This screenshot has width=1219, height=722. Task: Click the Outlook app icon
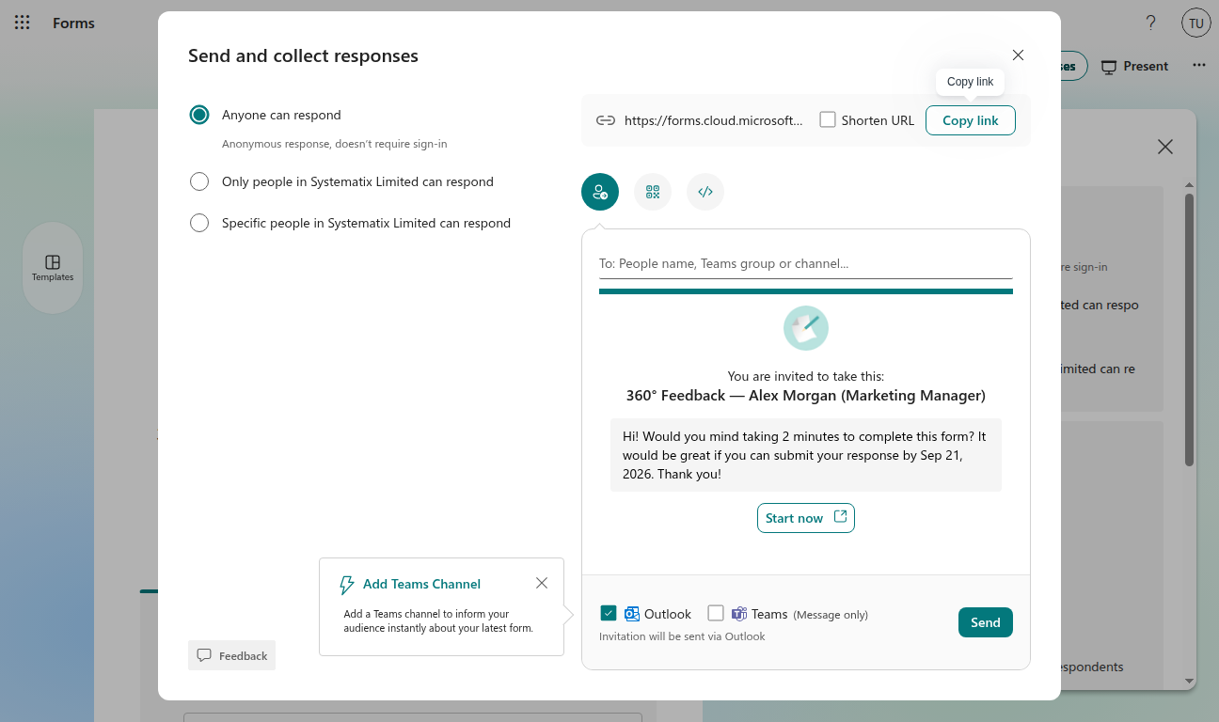pos(632,614)
